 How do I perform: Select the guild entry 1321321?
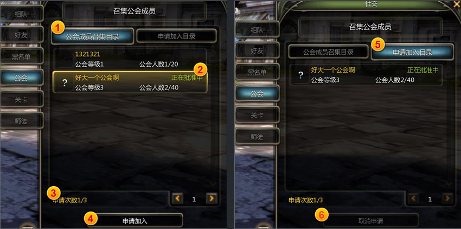130,59
